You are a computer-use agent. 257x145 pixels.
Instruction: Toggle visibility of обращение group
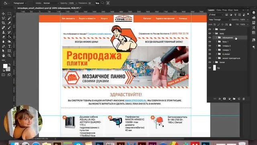[210, 37]
